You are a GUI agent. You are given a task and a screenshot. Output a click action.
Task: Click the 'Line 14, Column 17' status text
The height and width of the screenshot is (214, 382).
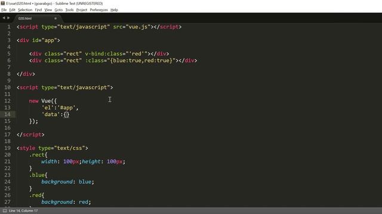[x=23, y=210]
